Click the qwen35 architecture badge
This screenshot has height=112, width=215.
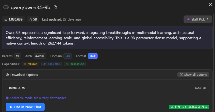click(40, 56)
